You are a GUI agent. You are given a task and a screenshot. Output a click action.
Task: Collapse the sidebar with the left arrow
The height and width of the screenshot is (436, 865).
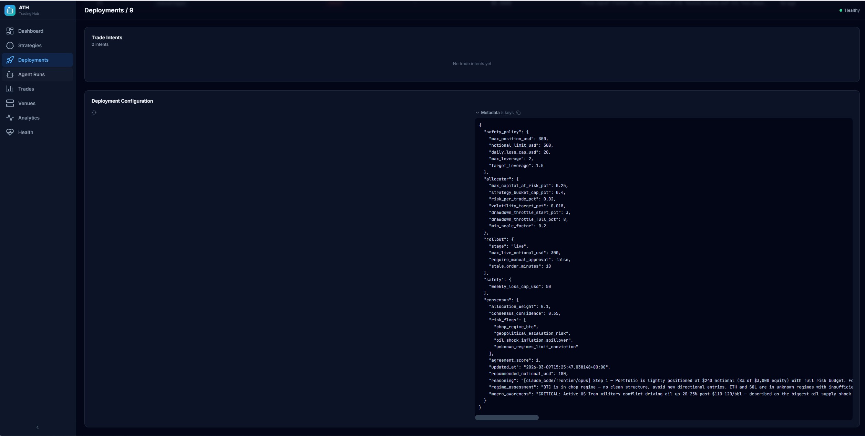pos(38,427)
